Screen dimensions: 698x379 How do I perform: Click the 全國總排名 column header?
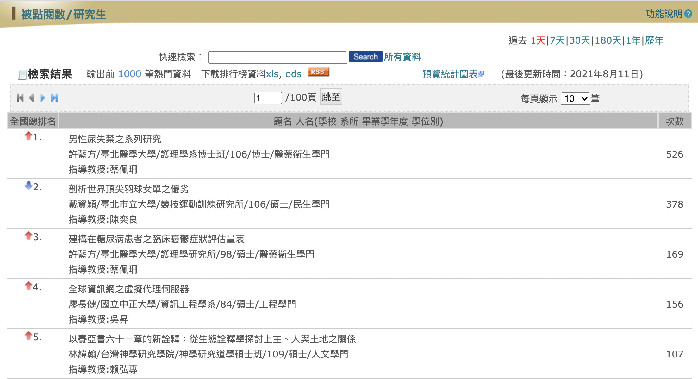tap(33, 121)
